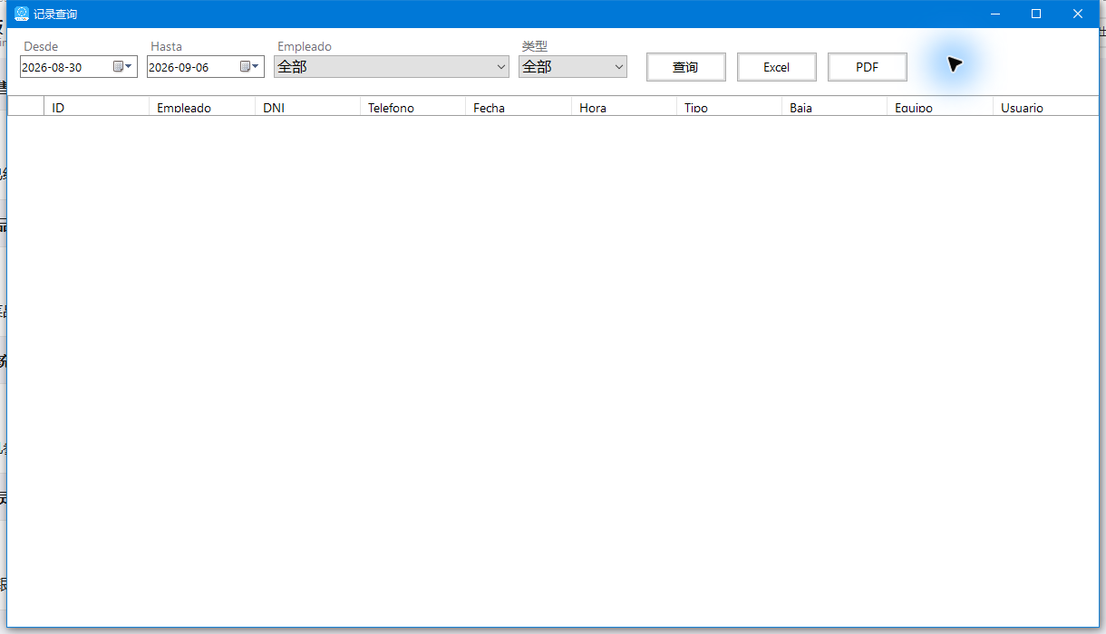The height and width of the screenshot is (634, 1106).
Task: Click the 查询 query button
Action: tap(686, 67)
